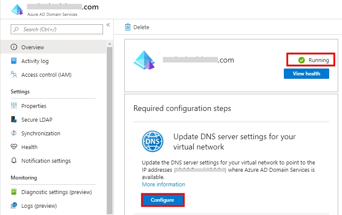Image resolution: width=342 pixels, height=215 pixels.
Task: Click the green Running checkmark icon
Action: (x=301, y=60)
